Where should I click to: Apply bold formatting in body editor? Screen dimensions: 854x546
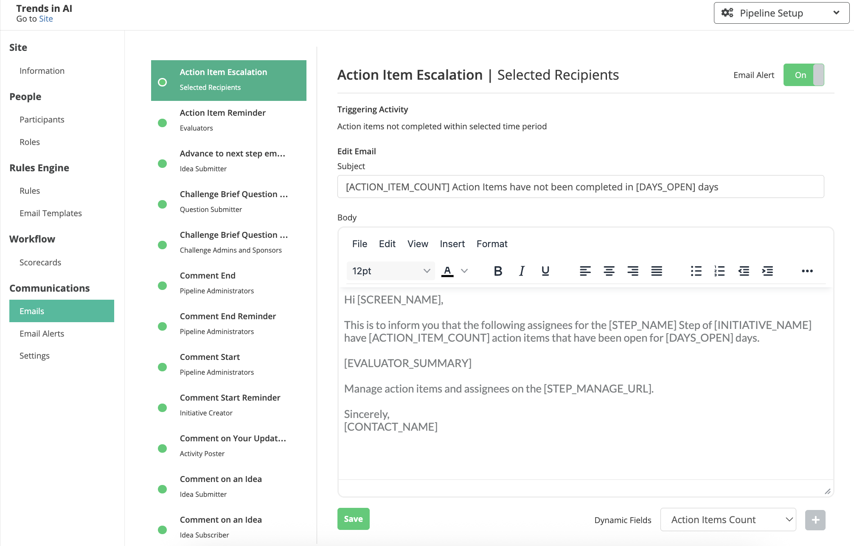498,271
